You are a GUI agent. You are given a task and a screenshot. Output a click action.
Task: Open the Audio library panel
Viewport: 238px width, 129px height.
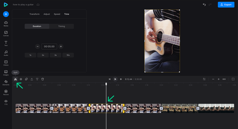click(x=6, y=53)
